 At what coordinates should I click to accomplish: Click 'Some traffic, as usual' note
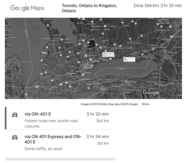43,149
